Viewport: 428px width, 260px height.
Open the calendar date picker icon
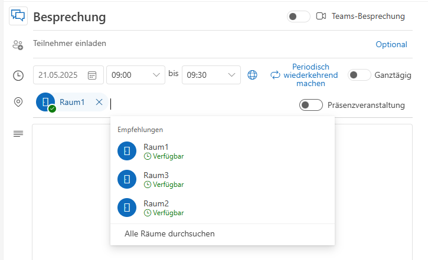point(92,75)
